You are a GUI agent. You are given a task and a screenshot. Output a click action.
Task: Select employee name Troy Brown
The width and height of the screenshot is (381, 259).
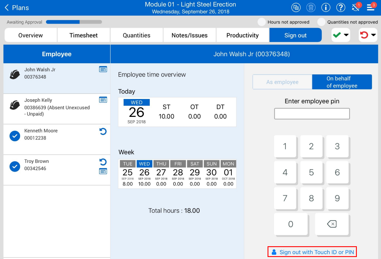[36, 161]
